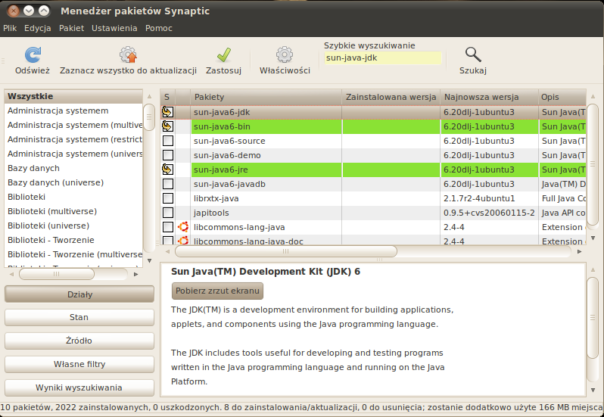Click the description pane vertical scrollbar thumb
604x417 pixels.
[593, 318]
